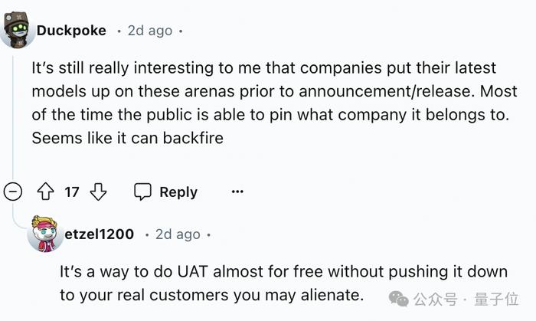Click etzel1200's reply text mentioning UAT
536x321 pixels.
tap(284, 283)
